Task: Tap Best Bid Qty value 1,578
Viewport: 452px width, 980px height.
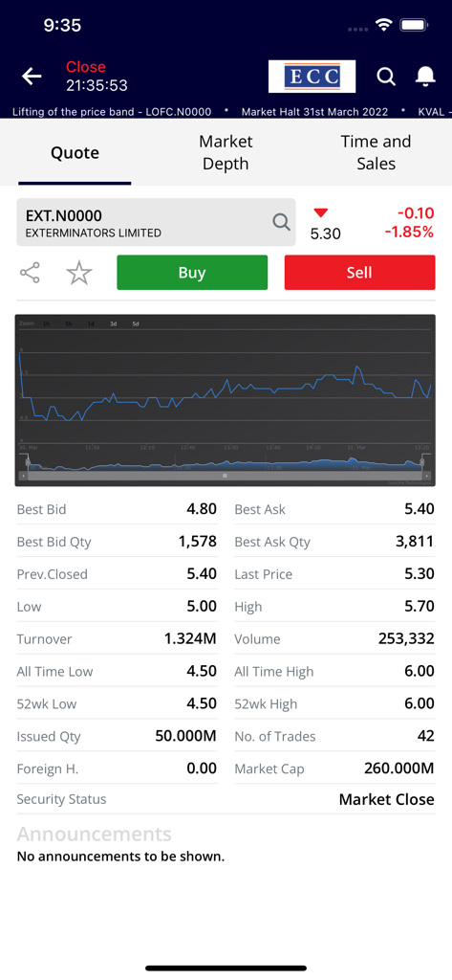Action: (197, 542)
